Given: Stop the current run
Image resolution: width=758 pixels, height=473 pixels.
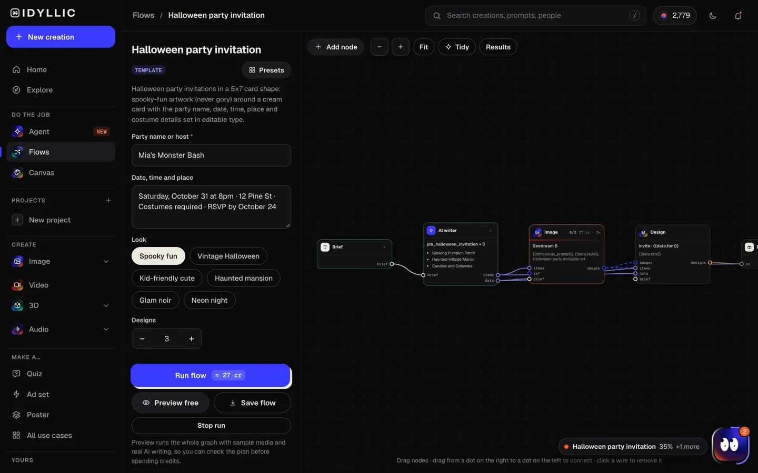Looking at the screenshot, I should (211, 426).
